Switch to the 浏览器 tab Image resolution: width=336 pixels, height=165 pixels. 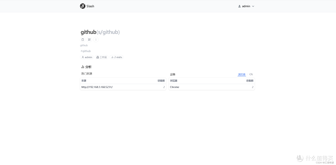pyautogui.click(x=241, y=74)
